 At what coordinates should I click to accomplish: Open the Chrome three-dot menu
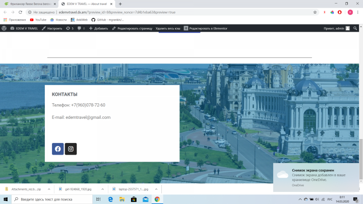click(357, 12)
